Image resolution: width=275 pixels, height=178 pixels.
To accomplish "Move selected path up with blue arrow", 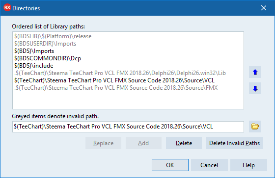I will pyautogui.click(x=255, y=72).
